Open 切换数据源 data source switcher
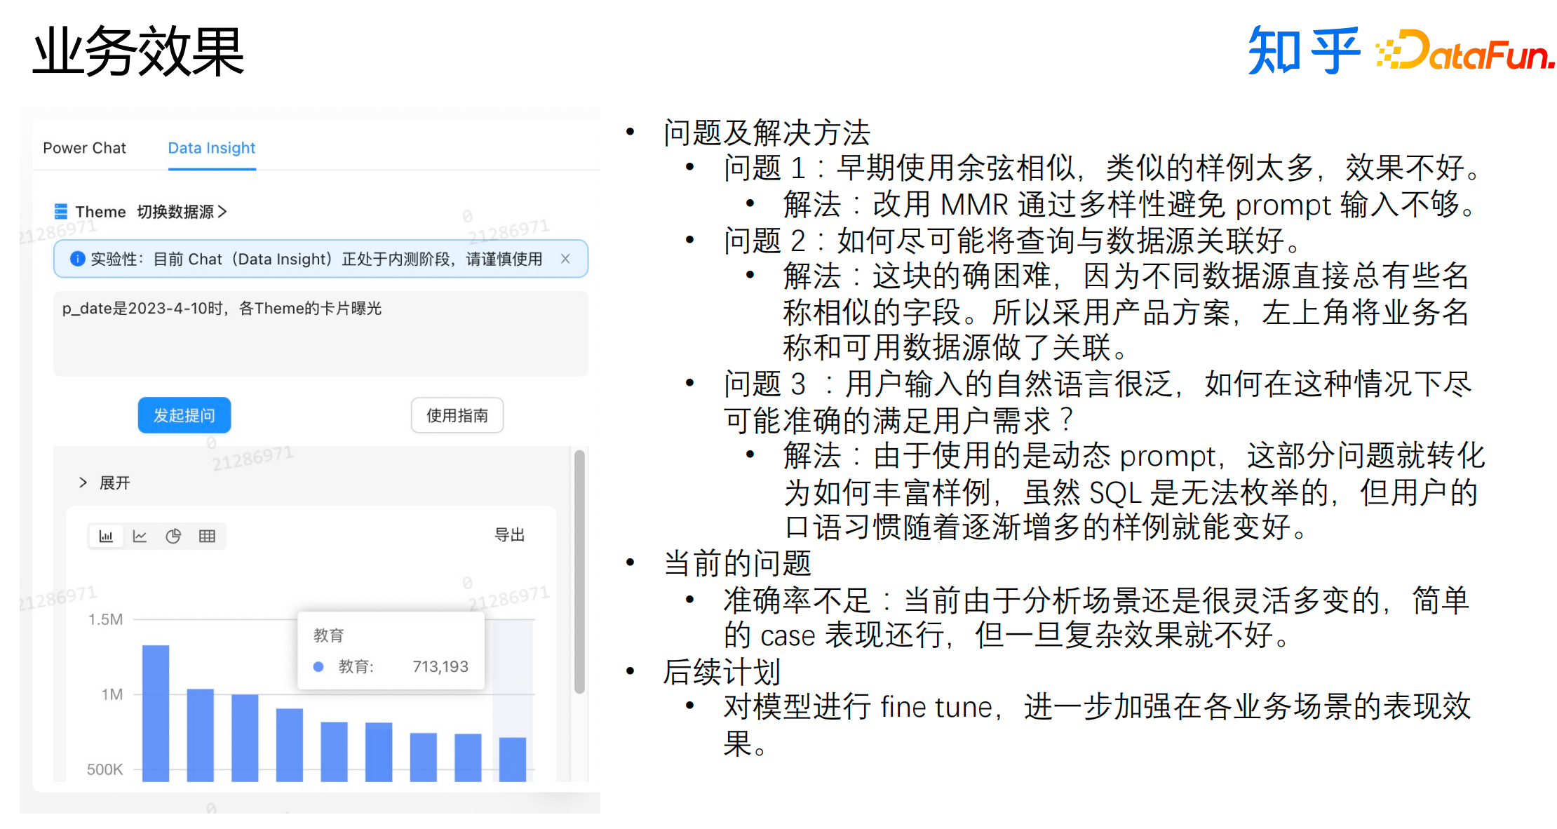This screenshot has width=1557, height=829. (175, 211)
